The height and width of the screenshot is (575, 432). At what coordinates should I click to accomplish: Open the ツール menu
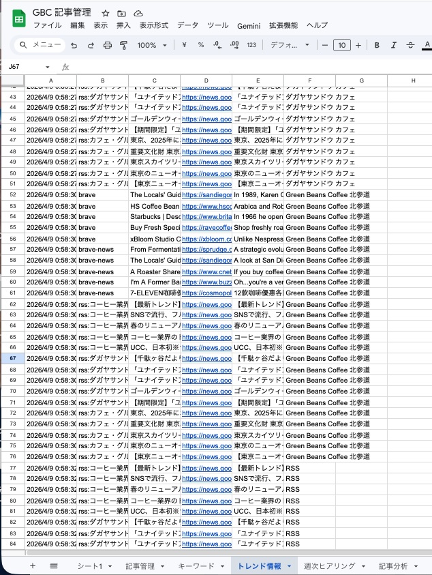[x=218, y=25]
